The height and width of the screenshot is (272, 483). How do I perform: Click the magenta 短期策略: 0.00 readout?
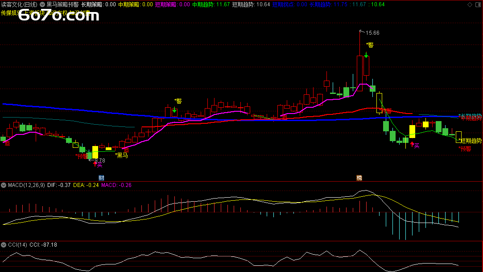pos(173,4)
